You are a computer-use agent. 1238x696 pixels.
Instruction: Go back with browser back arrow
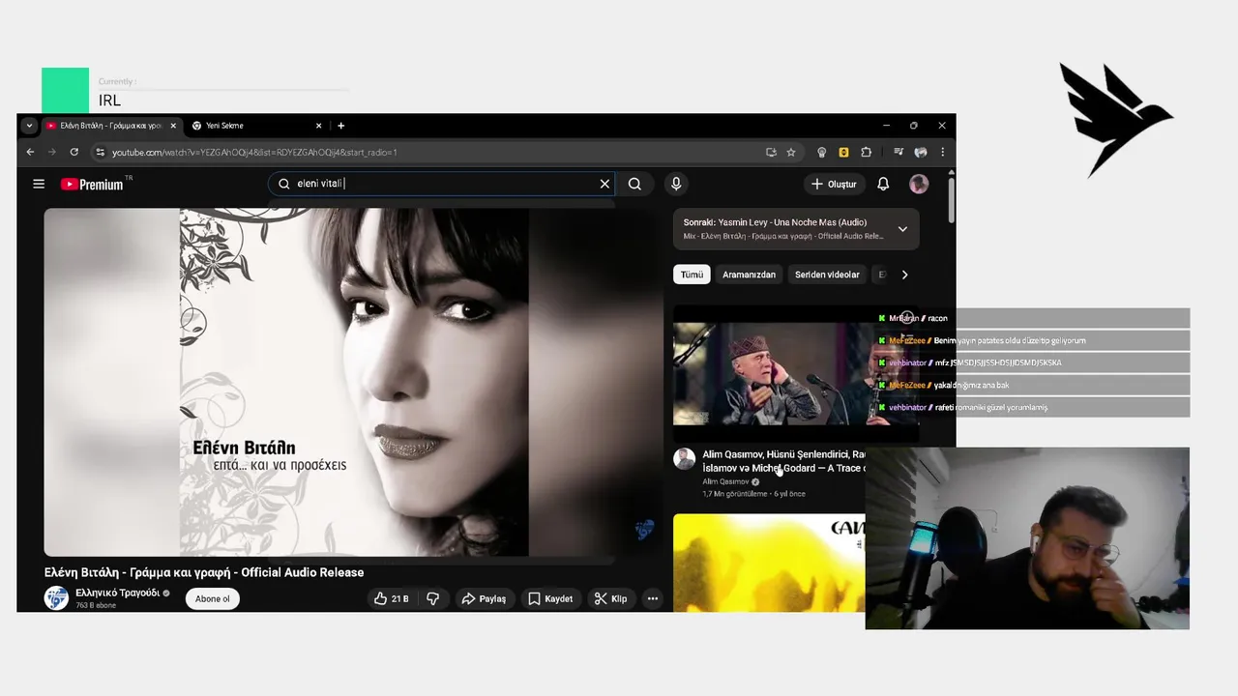point(30,152)
